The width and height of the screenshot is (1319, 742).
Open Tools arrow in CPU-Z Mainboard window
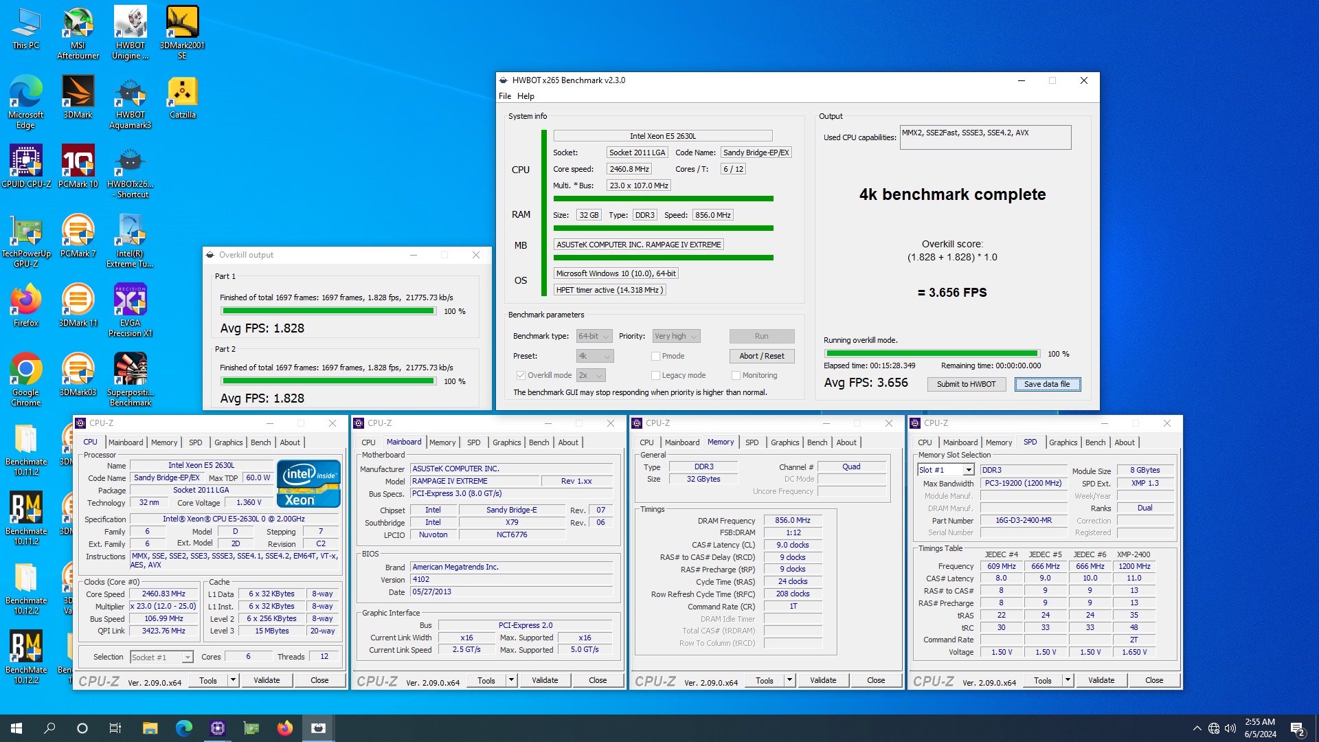[x=511, y=680]
